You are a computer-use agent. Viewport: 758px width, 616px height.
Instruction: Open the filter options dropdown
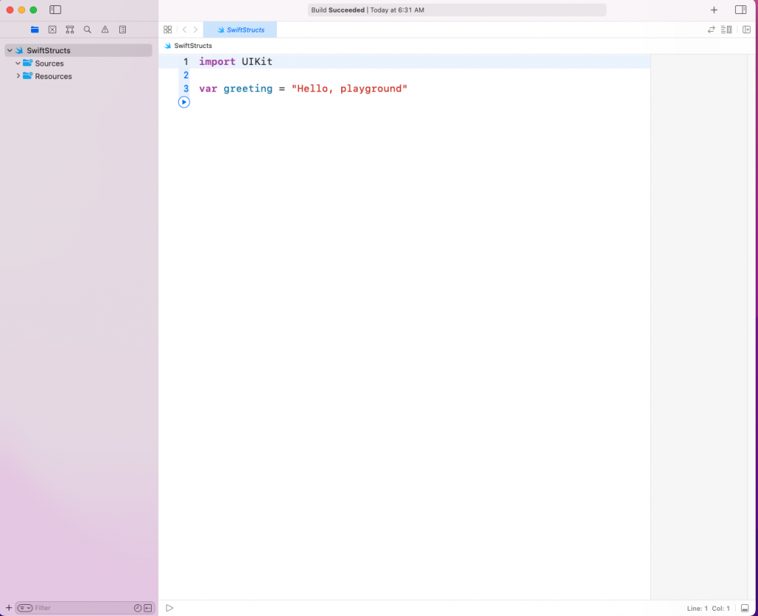pos(25,608)
